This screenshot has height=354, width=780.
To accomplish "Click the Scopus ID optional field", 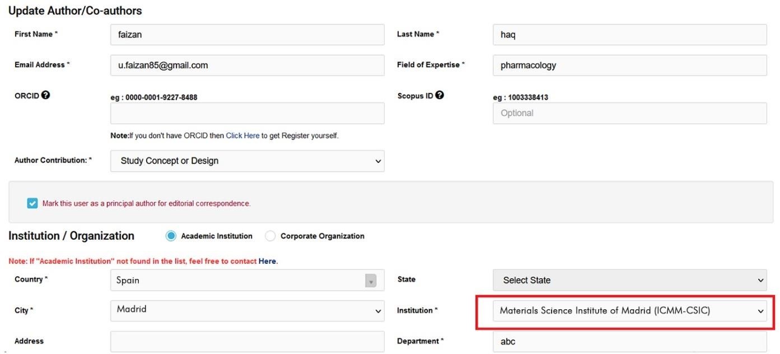I will (x=629, y=113).
